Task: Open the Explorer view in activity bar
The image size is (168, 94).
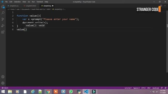Action: click(x=3, y=7)
